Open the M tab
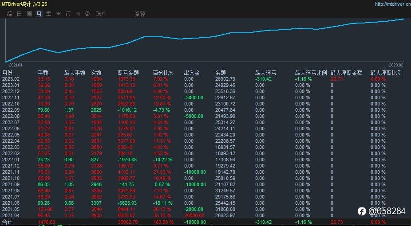This screenshot has height=226, width=411. pos(78,14)
